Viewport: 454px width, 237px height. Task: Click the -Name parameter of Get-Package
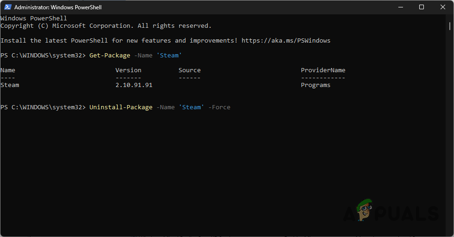point(143,56)
